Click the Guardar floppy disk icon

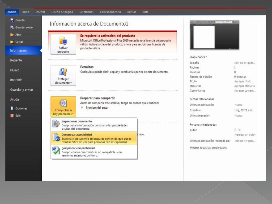pyautogui.click(x=12, y=20)
